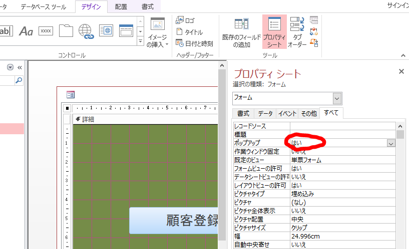Expand the フォーム object selector dropdown

337,98
